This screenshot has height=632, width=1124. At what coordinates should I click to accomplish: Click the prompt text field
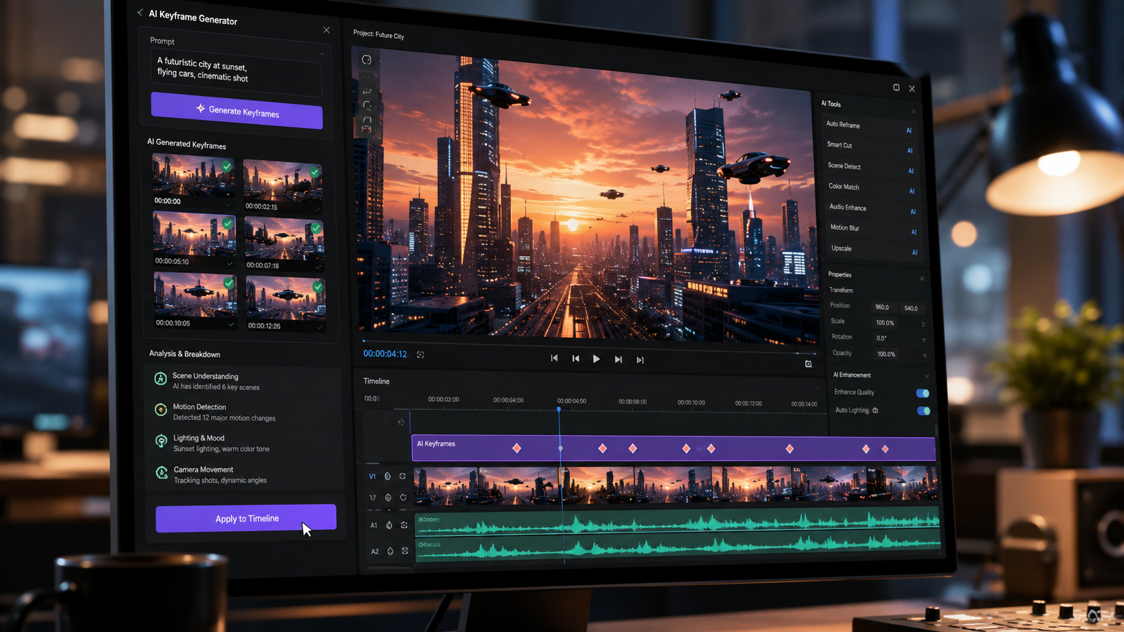(236, 72)
